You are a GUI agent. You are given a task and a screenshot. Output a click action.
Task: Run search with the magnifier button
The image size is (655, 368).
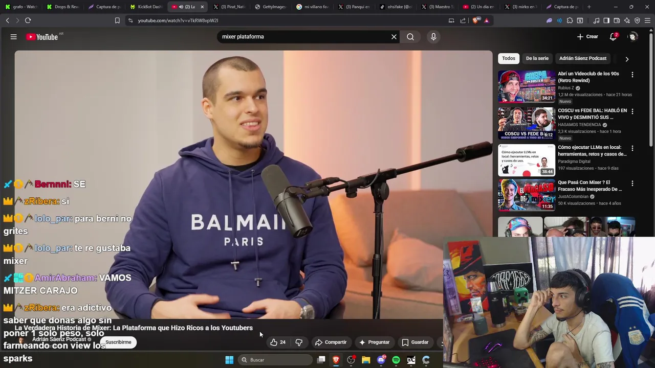tap(410, 37)
